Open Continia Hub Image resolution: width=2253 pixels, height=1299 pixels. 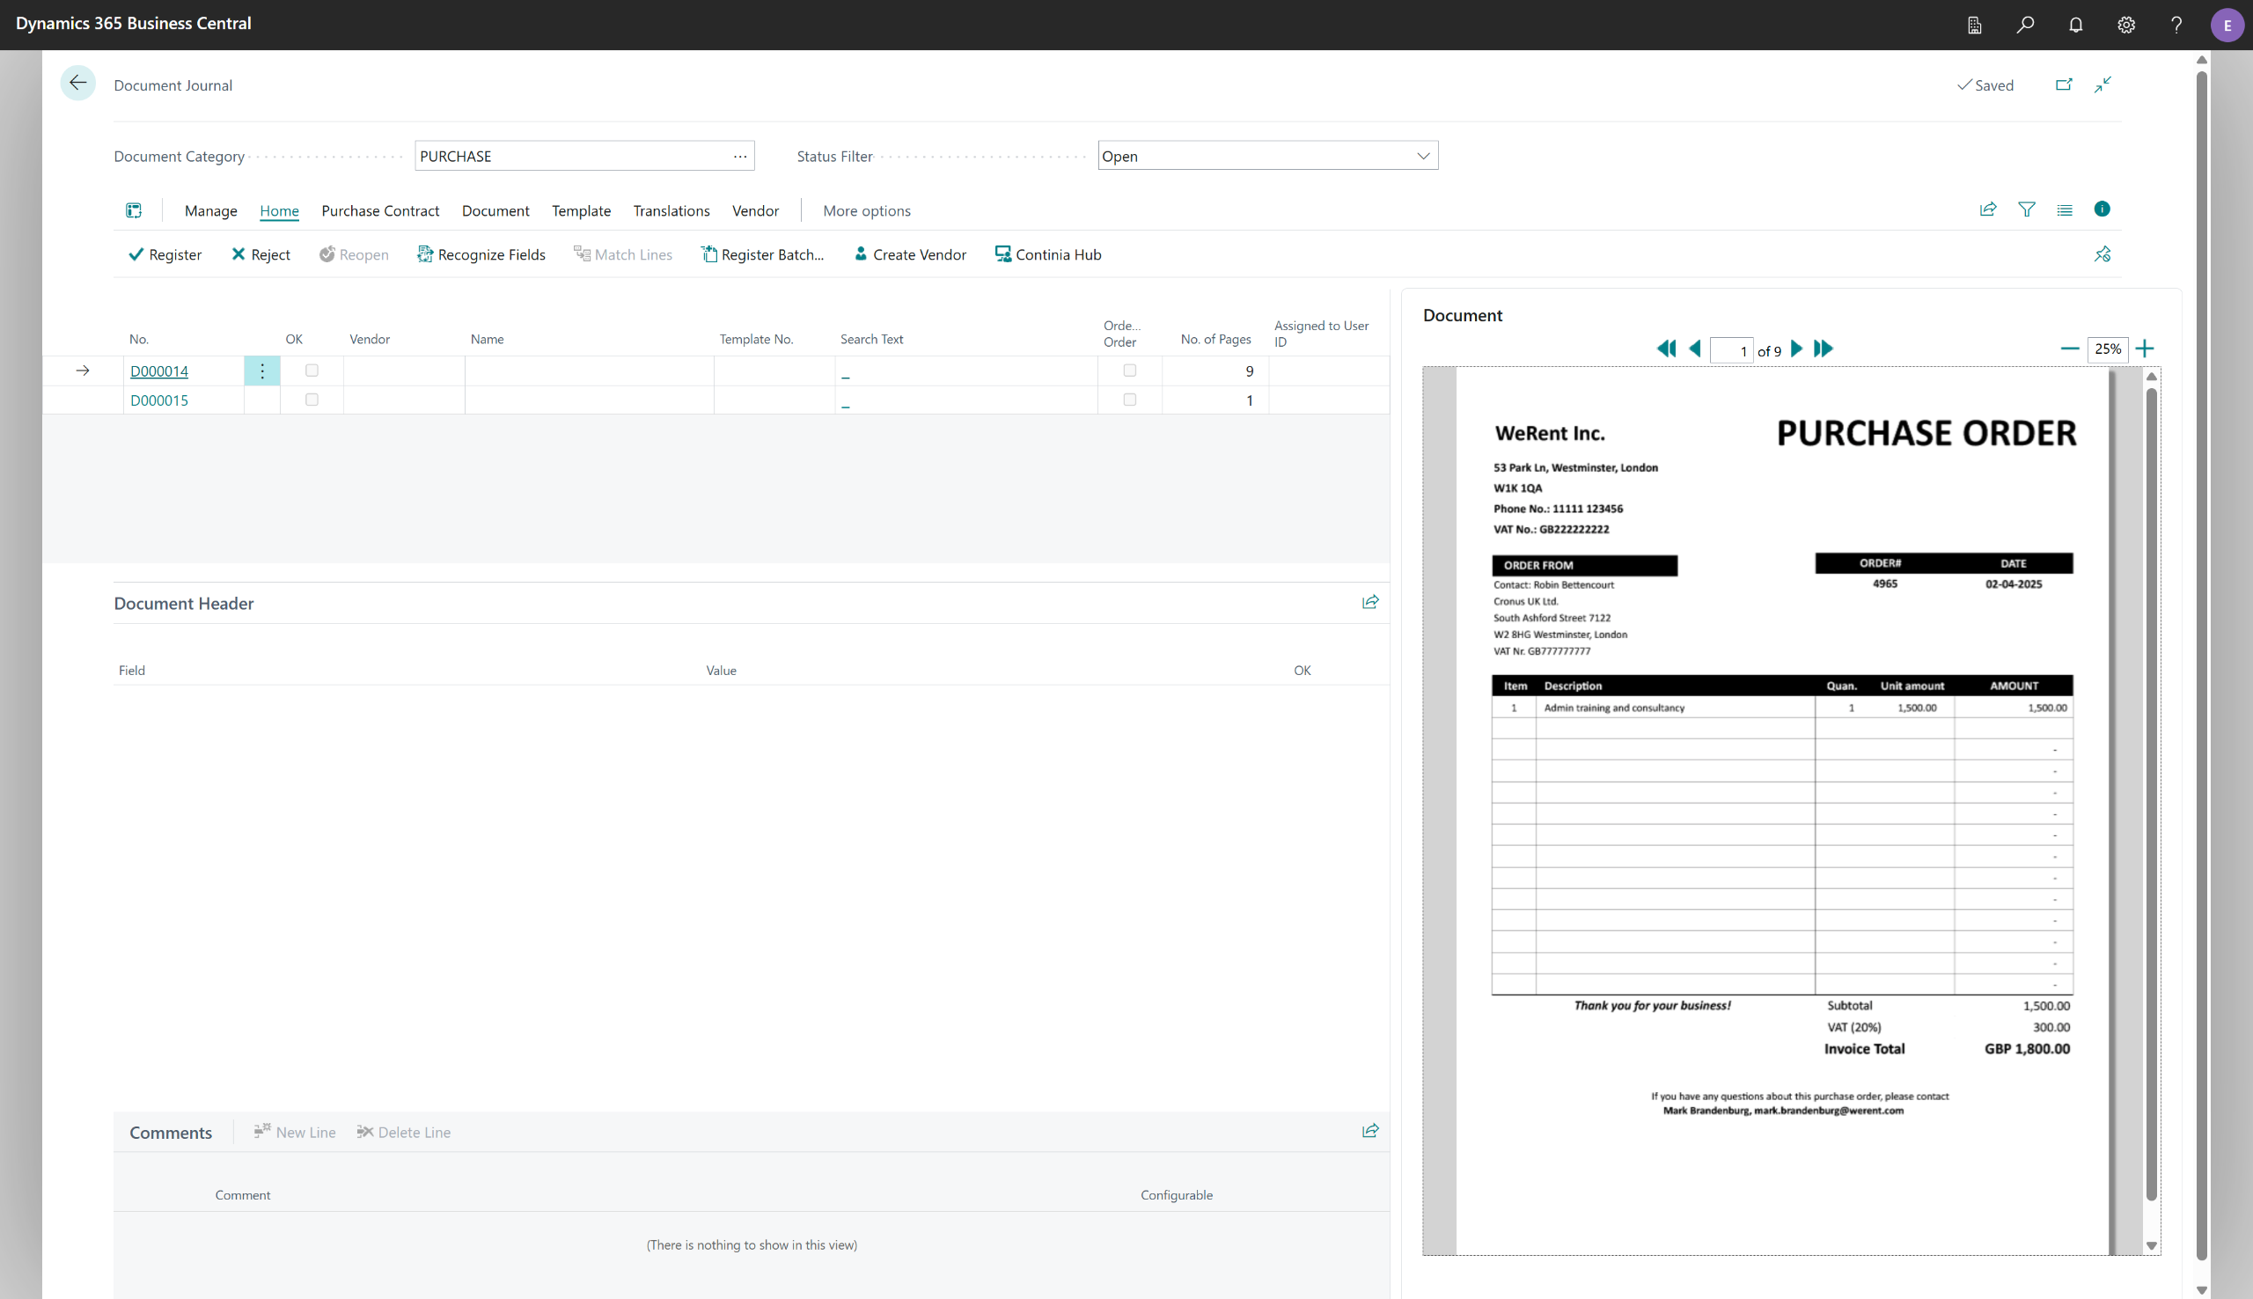[x=1048, y=254]
